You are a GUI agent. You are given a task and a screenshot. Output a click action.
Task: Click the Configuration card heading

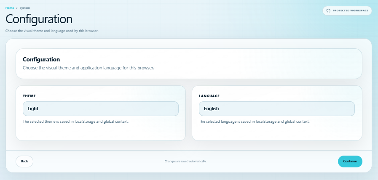(x=41, y=59)
